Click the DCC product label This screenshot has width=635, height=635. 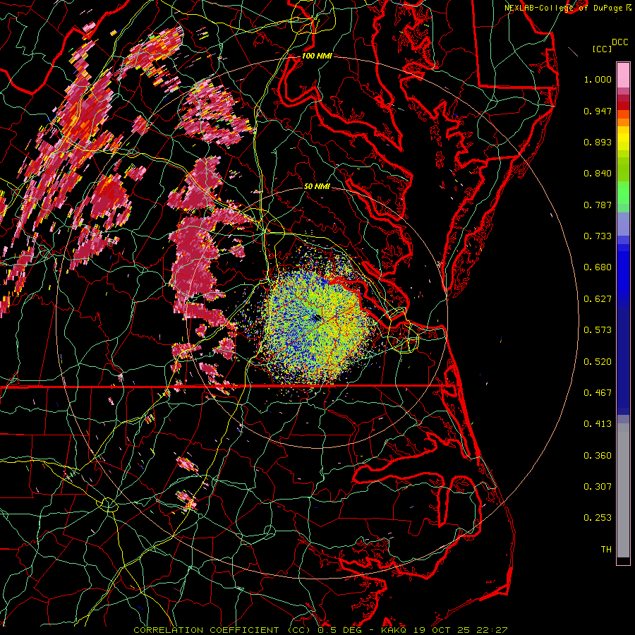click(x=619, y=42)
